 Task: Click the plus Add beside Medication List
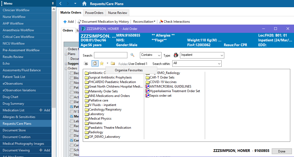(x=45, y=110)
